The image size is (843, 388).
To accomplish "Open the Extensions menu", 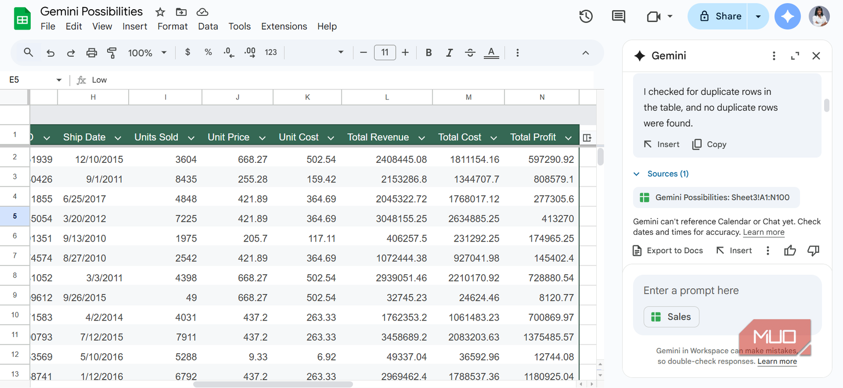I will tap(284, 26).
